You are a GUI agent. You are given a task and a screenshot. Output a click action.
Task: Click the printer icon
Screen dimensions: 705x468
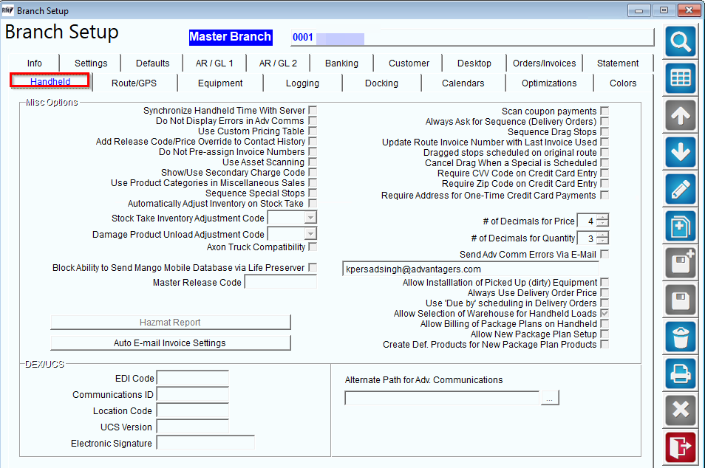pyautogui.click(x=681, y=374)
